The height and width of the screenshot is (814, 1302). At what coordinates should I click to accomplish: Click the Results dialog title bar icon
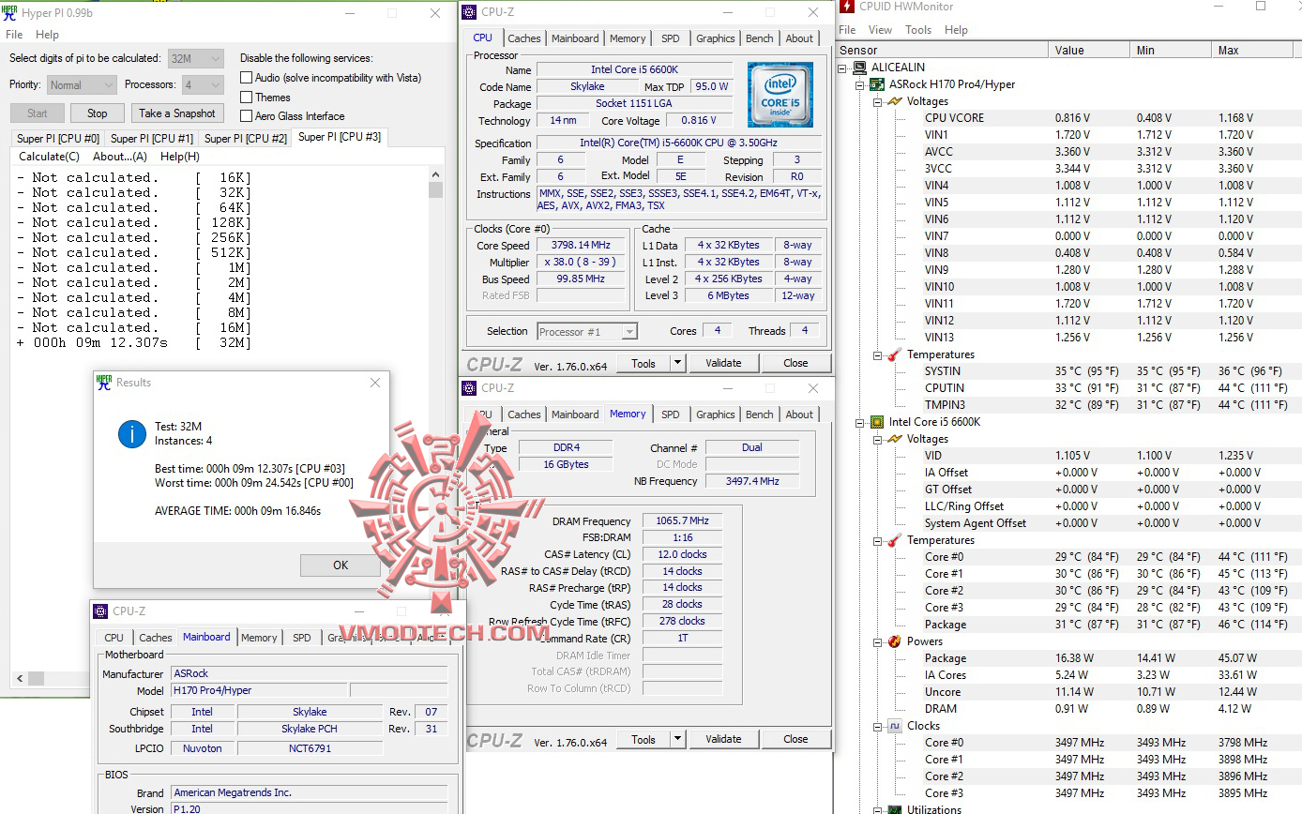(x=104, y=383)
